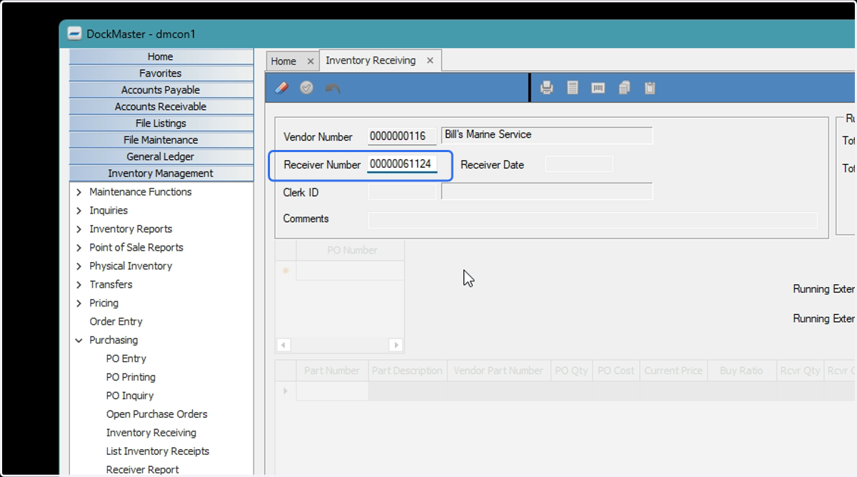Click the Rcvr Qty column header
The image size is (857, 477).
pyautogui.click(x=799, y=371)
